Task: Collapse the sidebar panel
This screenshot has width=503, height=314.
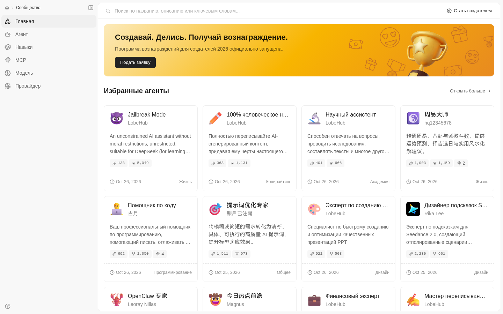Action: coord(91,8)
